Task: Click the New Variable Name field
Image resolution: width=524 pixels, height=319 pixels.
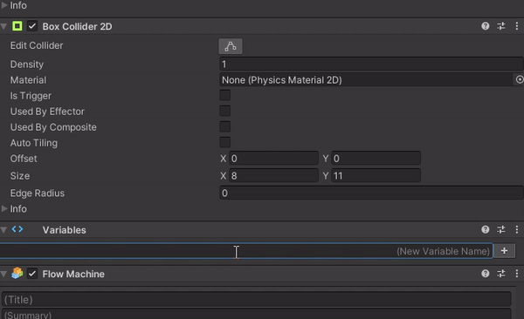Action: tap(246, 251)
